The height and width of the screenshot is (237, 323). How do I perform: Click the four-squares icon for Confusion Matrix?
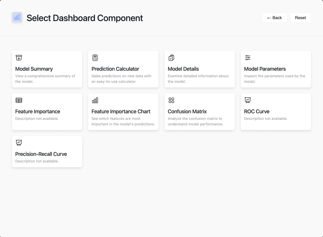pos(171,100)
